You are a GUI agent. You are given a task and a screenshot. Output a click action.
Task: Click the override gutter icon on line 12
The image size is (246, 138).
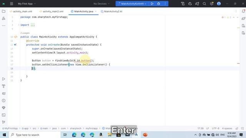15,45
